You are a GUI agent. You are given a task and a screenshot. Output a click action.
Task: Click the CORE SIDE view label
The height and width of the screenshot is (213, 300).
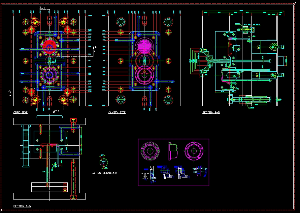tap(20, 112)
